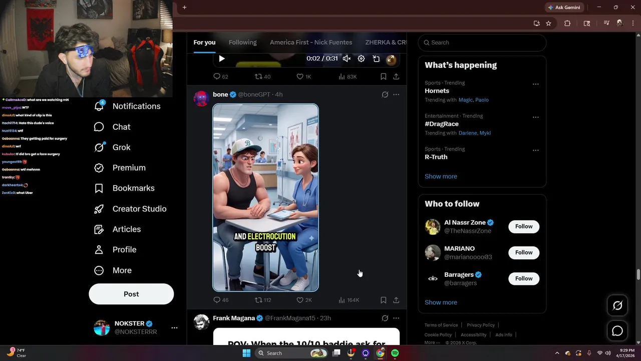Click the taskbar Search box
Image resolution: width=641 pixels, height=361 pixels.
point(291,353)
